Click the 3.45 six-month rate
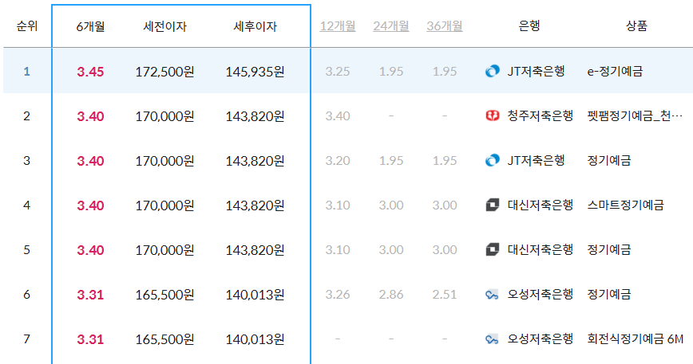Image resolution: width=693 pixels, height=364 pixels. pyautogui.click(x=90, y=72)
